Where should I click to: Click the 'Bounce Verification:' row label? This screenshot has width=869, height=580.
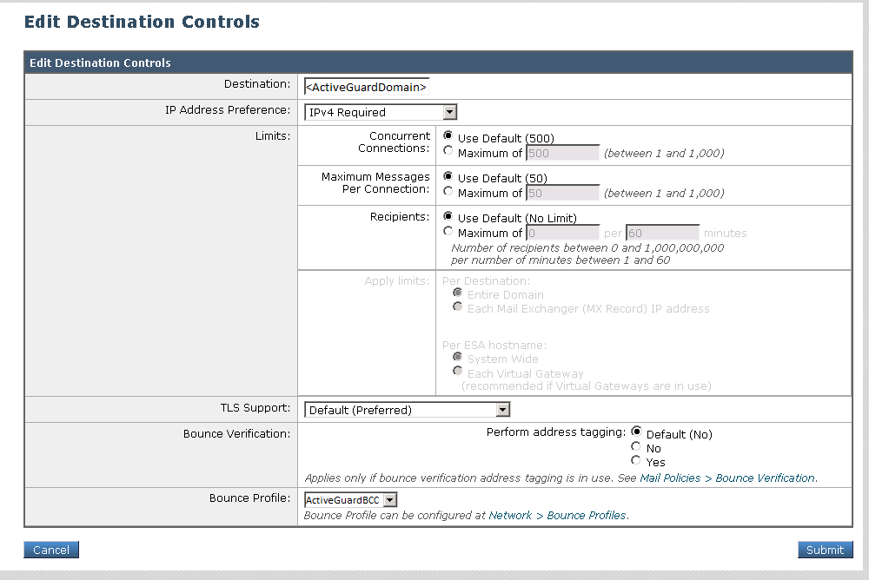click(x=236, y=434)
